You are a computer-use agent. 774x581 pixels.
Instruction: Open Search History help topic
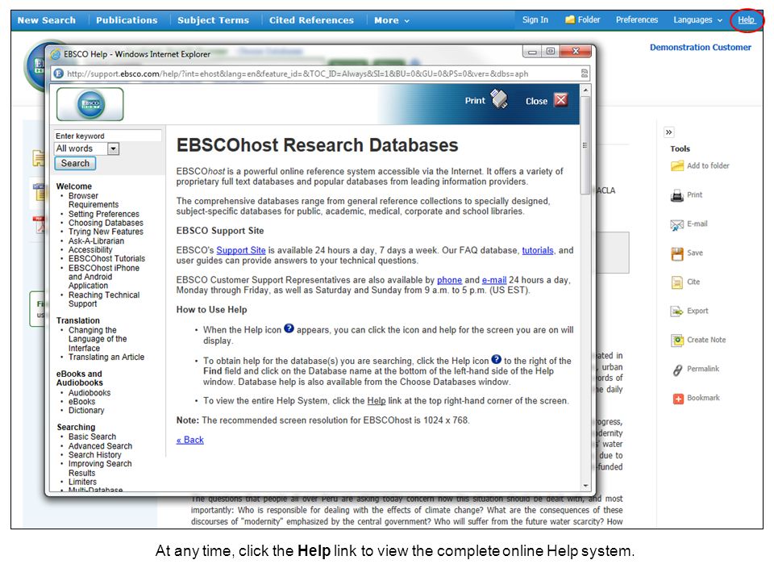(95, 455)
